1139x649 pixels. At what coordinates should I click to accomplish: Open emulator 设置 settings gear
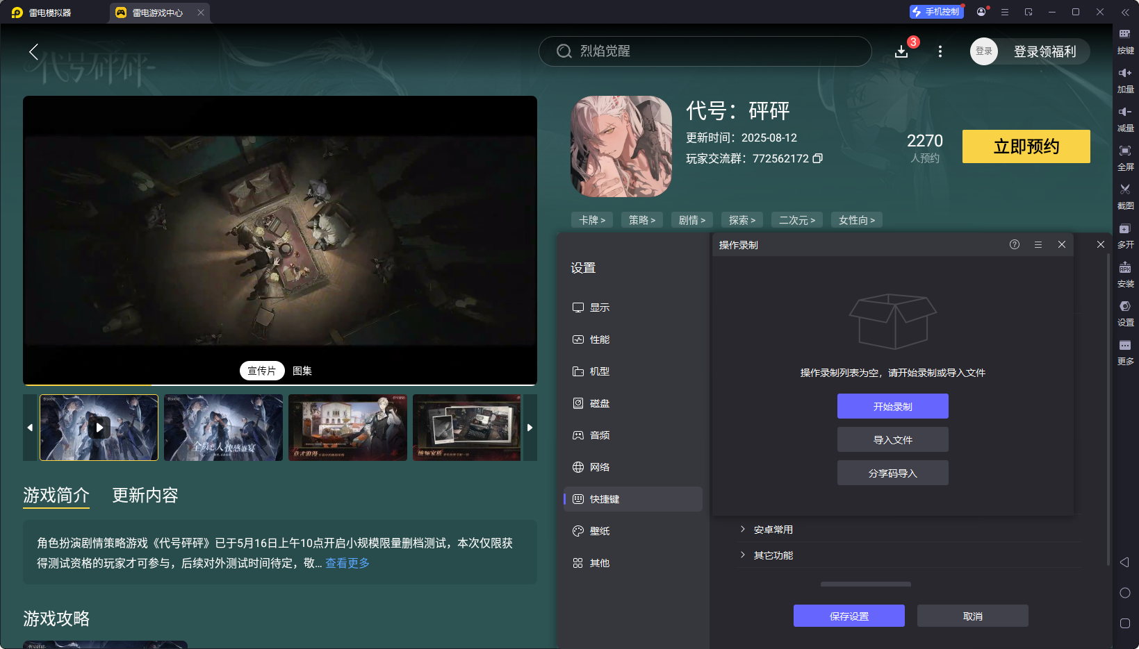click(1126, 313)
